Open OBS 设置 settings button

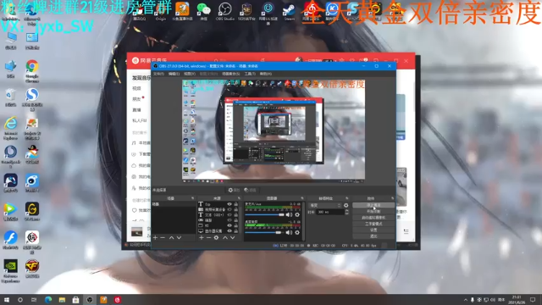(x=373, y=230)
